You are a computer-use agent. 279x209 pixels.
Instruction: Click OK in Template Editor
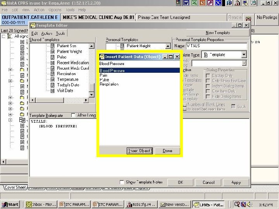[x=181, y=183]
